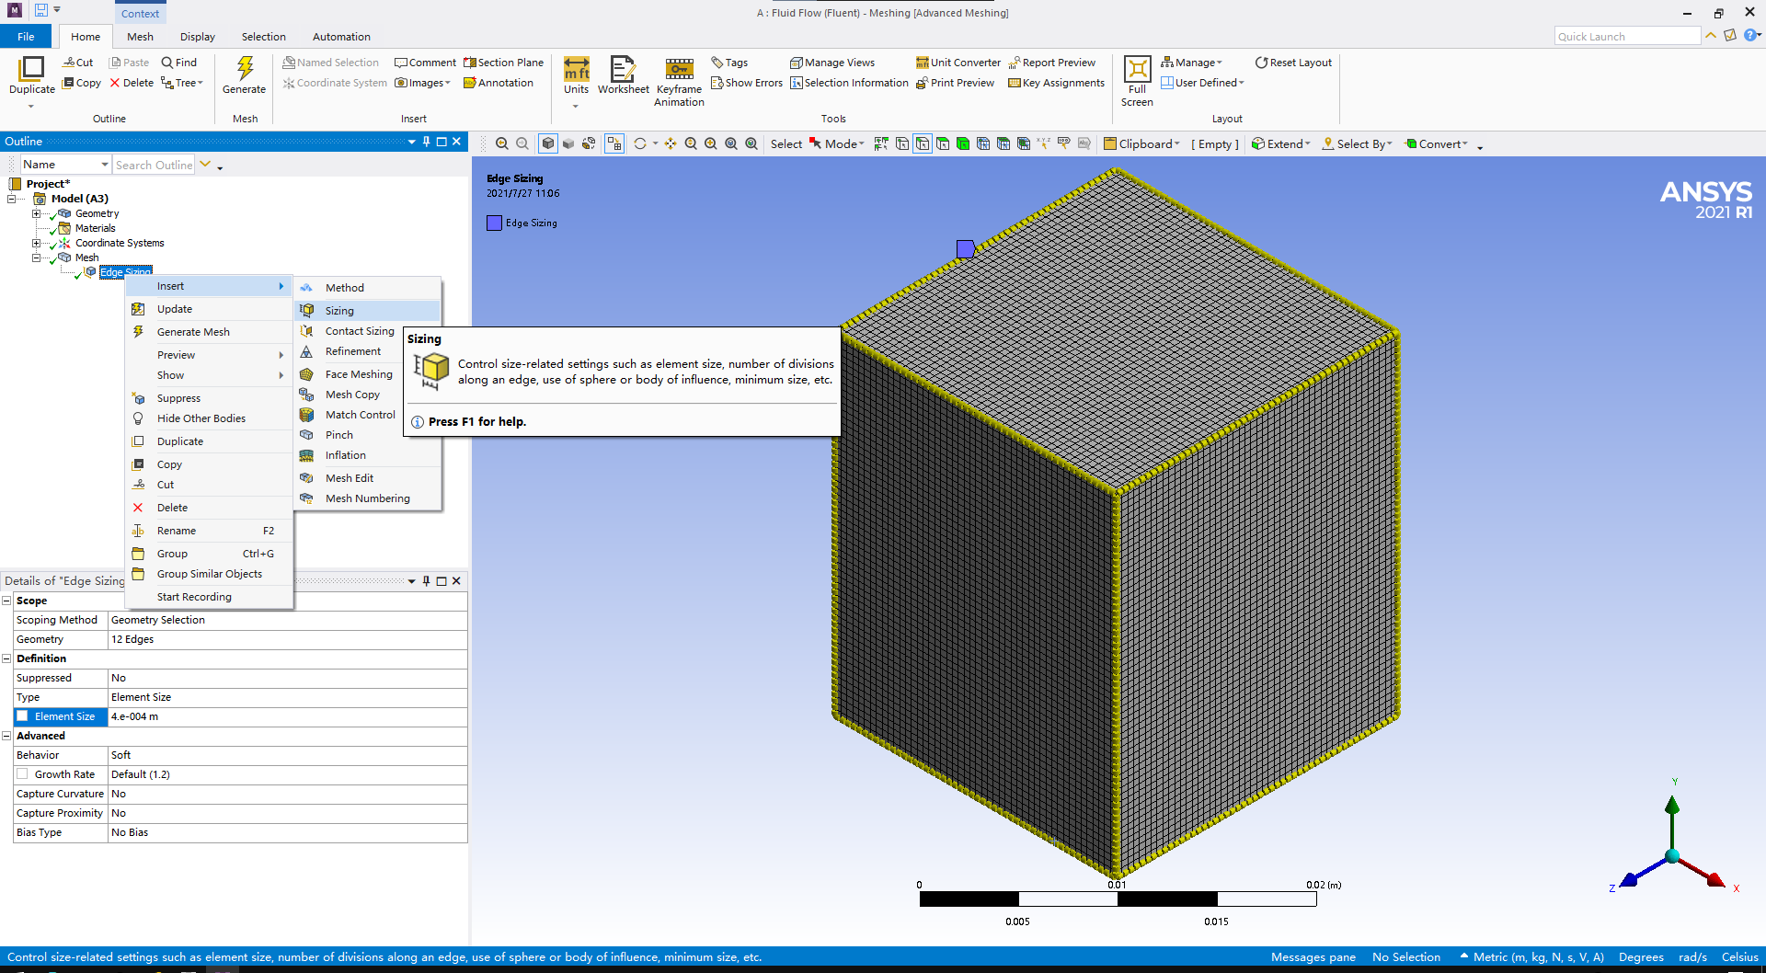Click Reset Layout button
The image size is (1766, 973).
tap(1293, 63)
